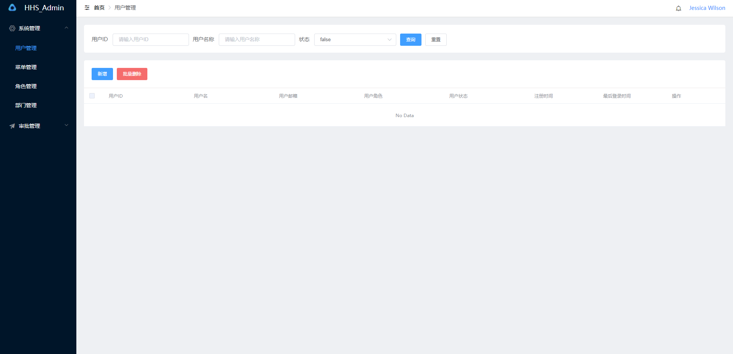
Task: Click the HHS_Admin title text
Action: pyautogui.click(x=44, y=8)
